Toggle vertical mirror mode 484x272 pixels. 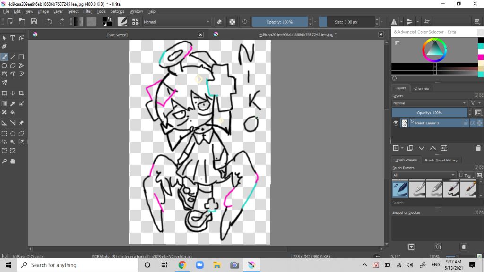coord(410,22)
